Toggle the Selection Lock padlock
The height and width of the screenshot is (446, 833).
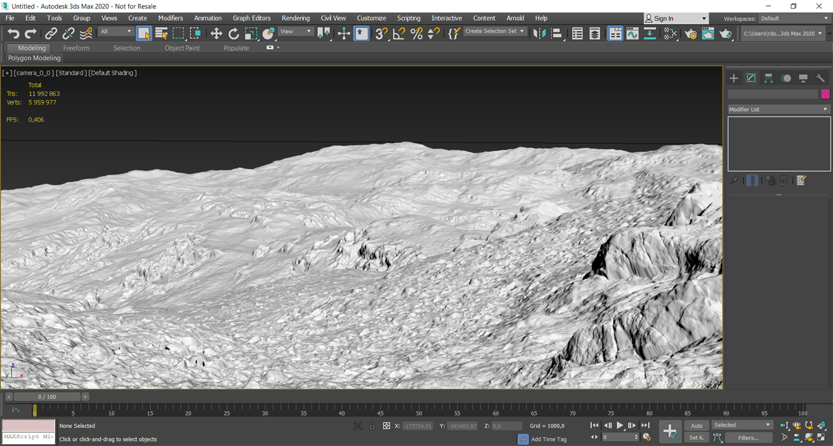(x=372, y=426)
